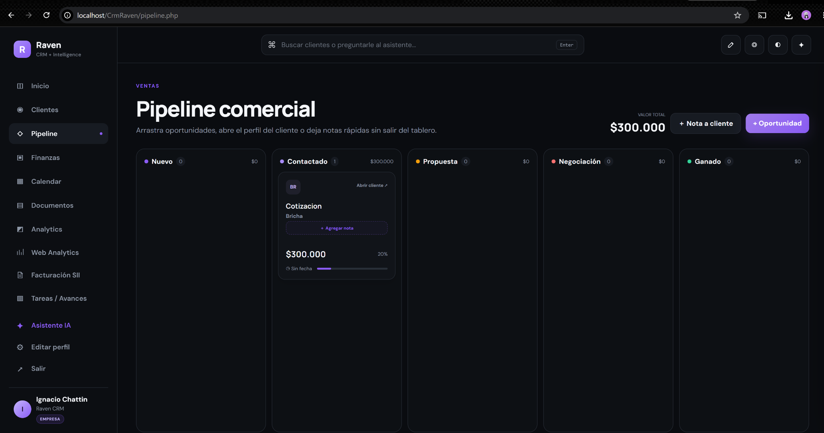Click the Propuesta column header
824x433 pixels.
[x=472, y=162]
